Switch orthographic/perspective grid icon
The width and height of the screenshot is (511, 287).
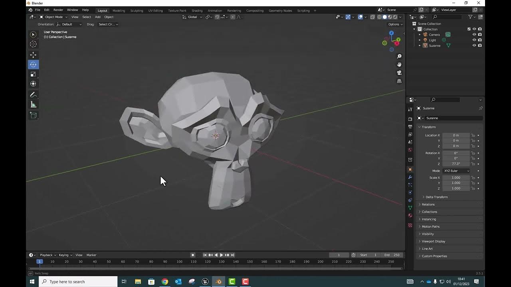coord(399,81)
